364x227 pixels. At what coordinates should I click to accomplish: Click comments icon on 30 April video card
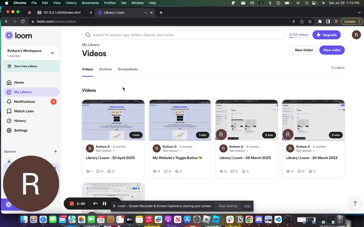(x=98, y=172)
